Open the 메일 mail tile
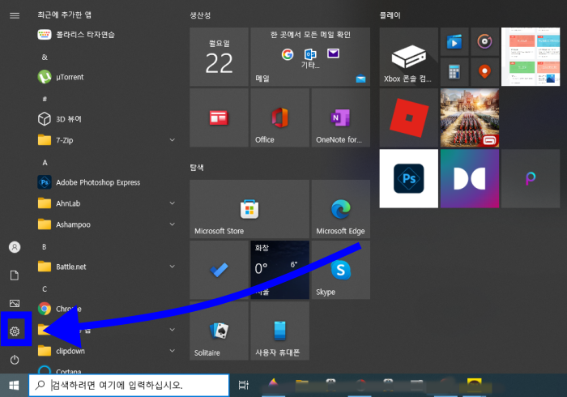 coord(310,57)
